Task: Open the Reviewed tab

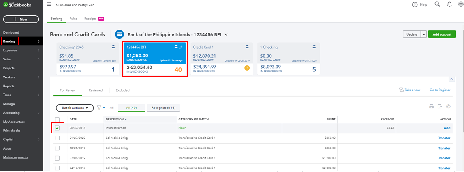Action: 96,90
